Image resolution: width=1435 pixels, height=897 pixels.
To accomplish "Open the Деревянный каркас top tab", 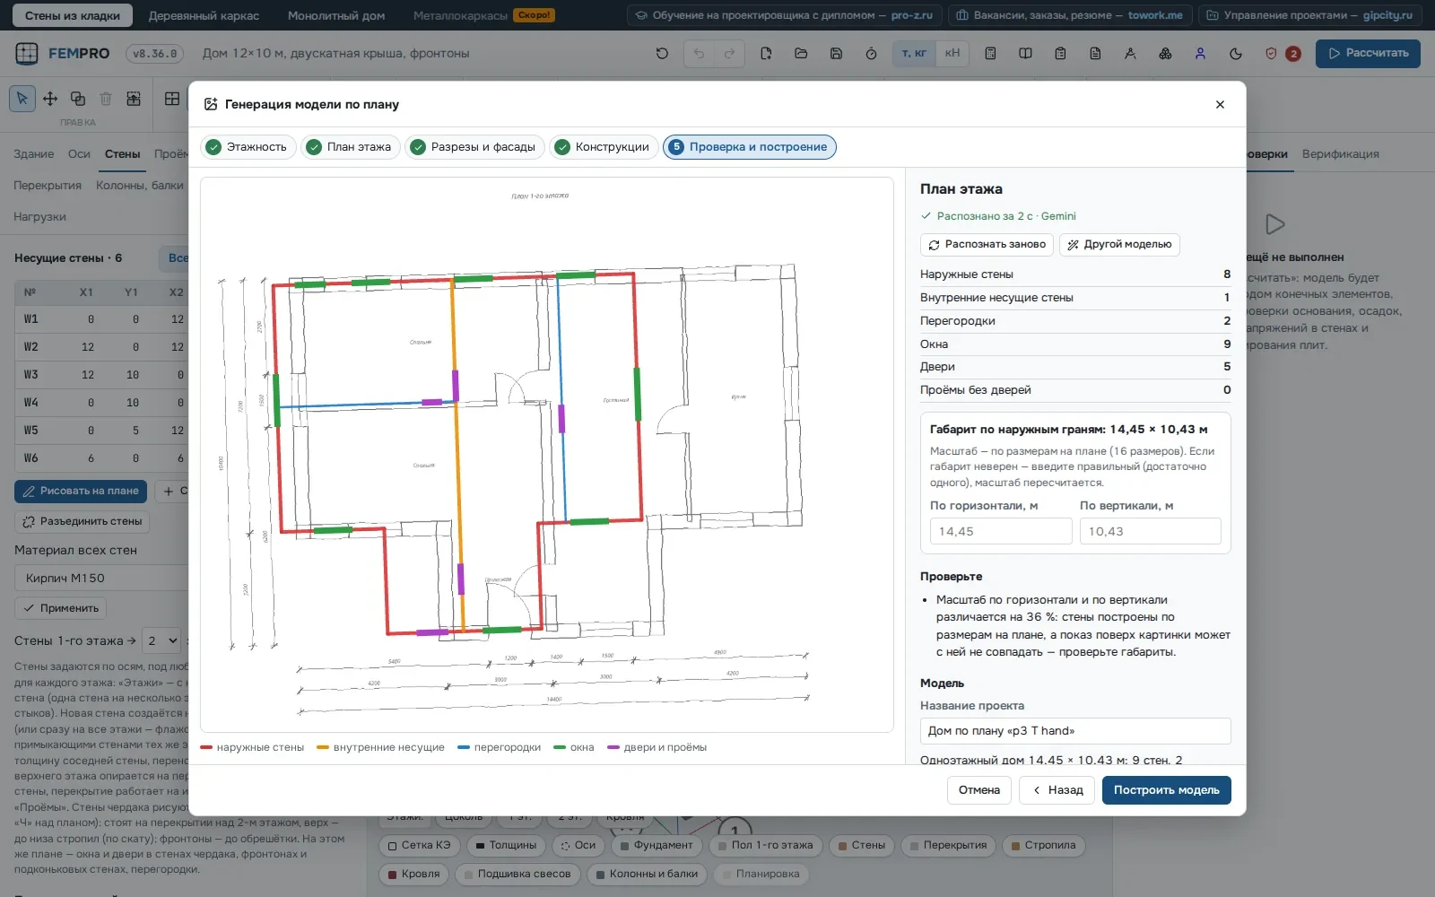I will (x=204, y=15).
